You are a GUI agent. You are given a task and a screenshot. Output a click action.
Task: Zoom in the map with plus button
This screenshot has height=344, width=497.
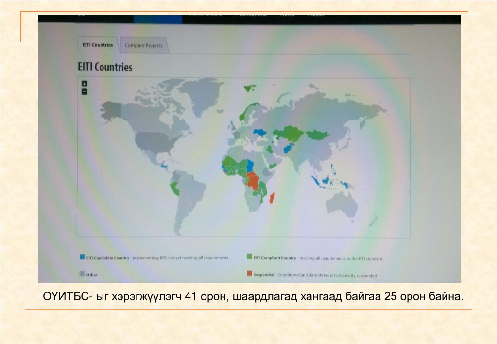tap(85, 84)
